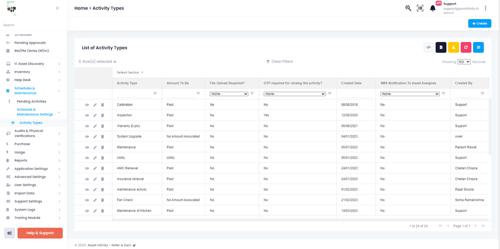Edit the Inspection row with pencil icon
The height and width of the screenshot is (249, 500).
[x=95, y=115]
